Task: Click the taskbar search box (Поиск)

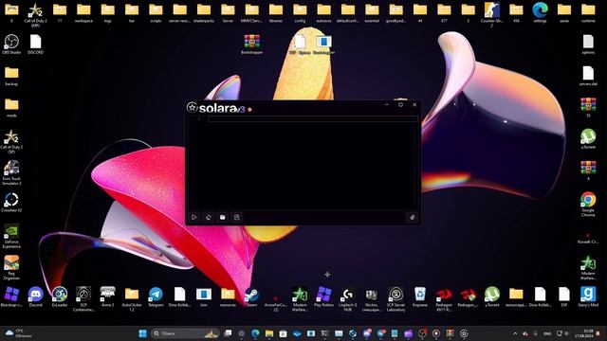Action: [185, 333]
